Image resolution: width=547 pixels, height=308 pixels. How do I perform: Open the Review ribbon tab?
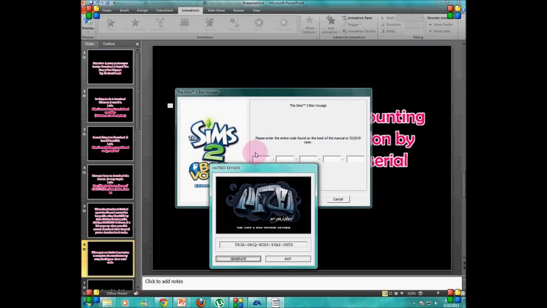pos(238,10)
